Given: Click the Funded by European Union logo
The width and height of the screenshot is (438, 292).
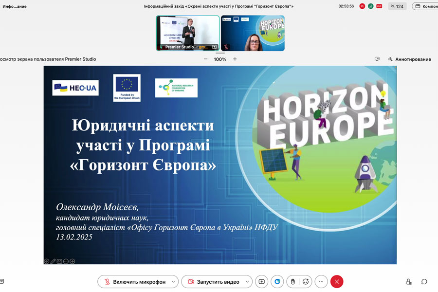Looking at the screenshot, I should (127, 88).
